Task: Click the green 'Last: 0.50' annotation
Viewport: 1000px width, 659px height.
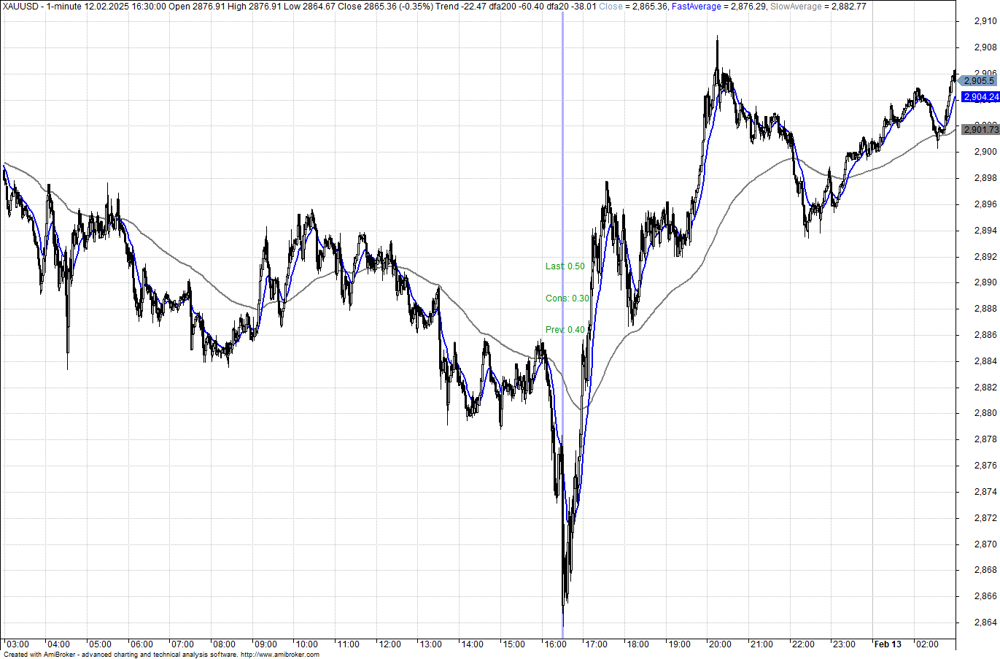Action: pyautogui.click(x=565, y=266)
